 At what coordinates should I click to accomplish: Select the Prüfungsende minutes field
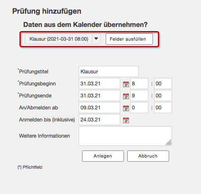(163, 95)
